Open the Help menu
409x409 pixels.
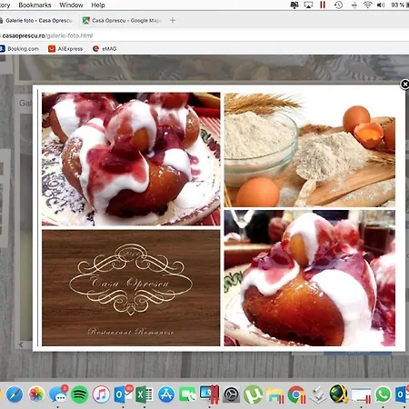98,5
